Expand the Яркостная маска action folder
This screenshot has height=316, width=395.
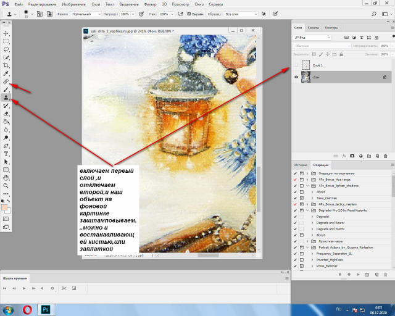click(307, 241)
